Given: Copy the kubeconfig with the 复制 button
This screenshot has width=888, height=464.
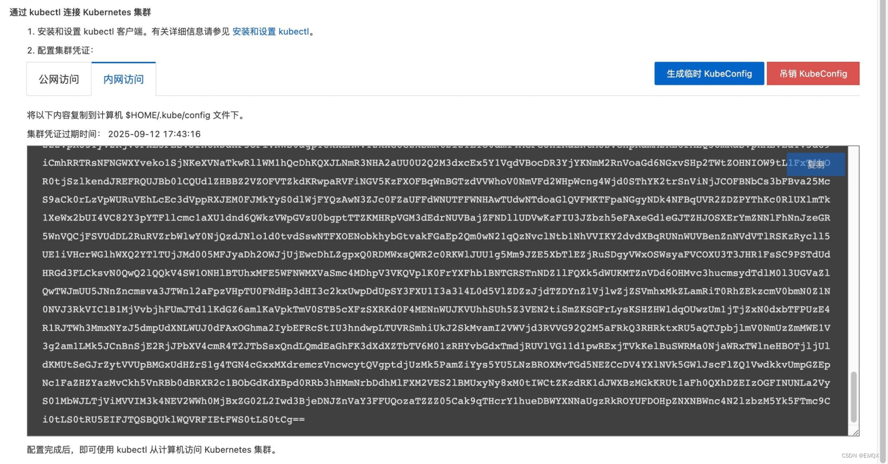Looking at the screenshot, I should (816, 164).
